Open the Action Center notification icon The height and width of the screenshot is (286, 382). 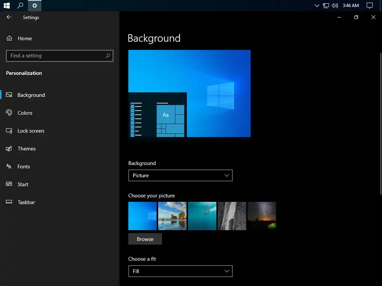pyautogui.click(x=370, y=6)
